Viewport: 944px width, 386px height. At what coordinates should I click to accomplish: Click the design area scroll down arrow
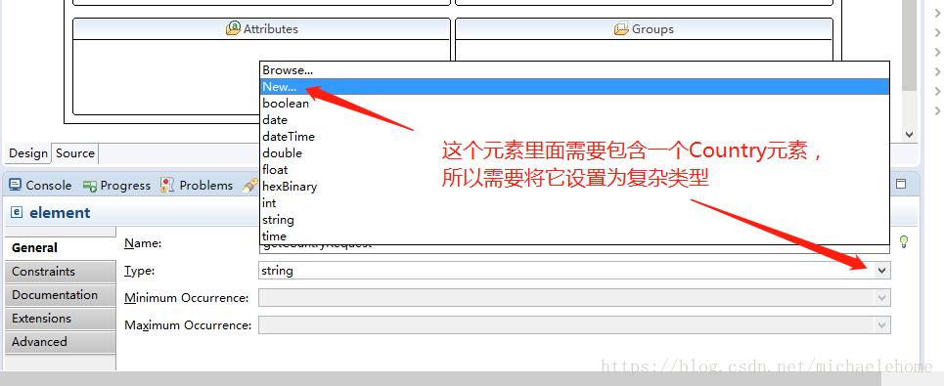pyautogui.click(x=909, y=135)
